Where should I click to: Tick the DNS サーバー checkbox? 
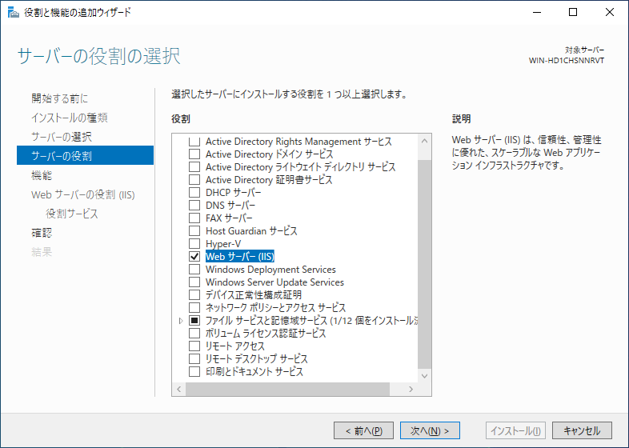coord(194,206)
